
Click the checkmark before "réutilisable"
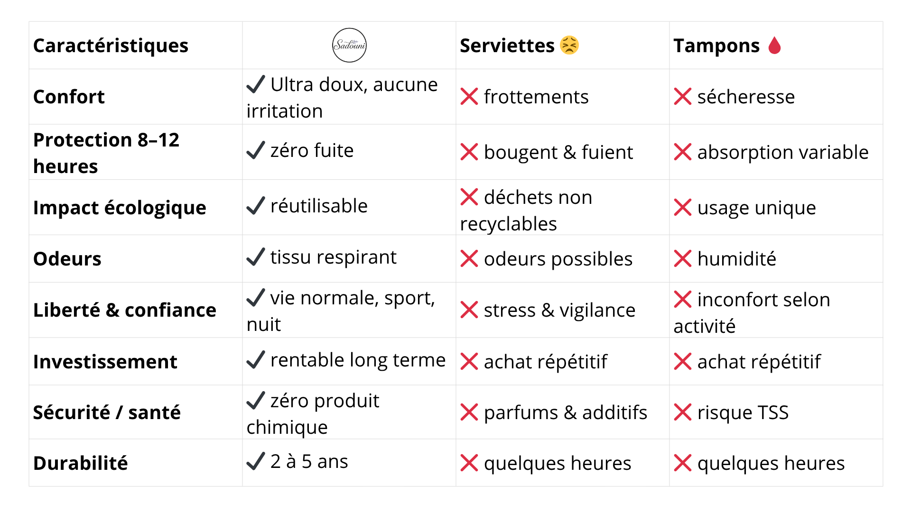(256, 206)
